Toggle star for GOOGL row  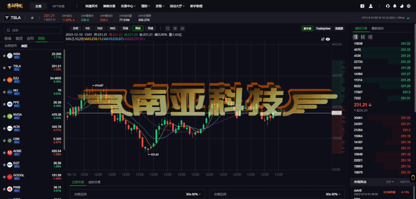(x=4, y=177)
